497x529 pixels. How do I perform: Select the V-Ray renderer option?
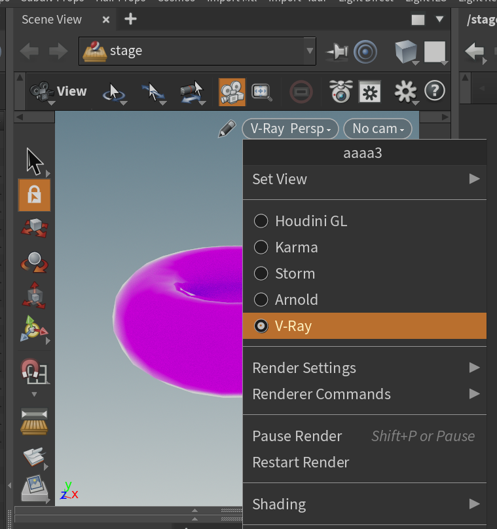click(x=365, y=326)
